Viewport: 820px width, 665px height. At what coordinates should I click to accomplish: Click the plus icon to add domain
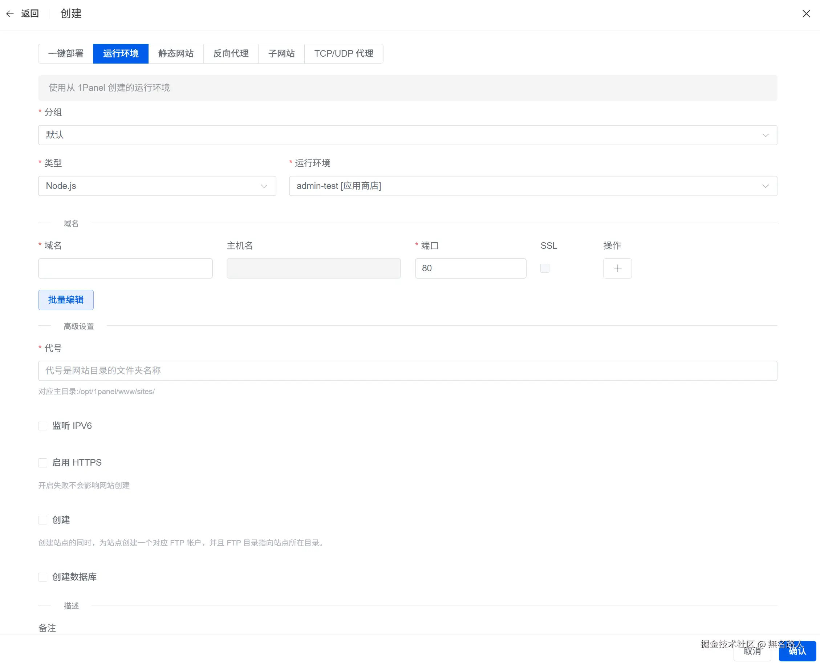tap(617, 268)
